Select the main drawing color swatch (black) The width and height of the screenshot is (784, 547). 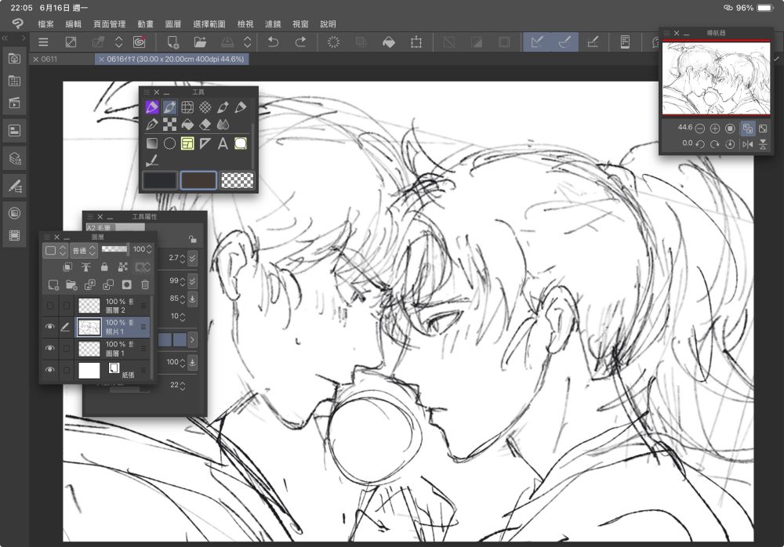pos(160,180)
